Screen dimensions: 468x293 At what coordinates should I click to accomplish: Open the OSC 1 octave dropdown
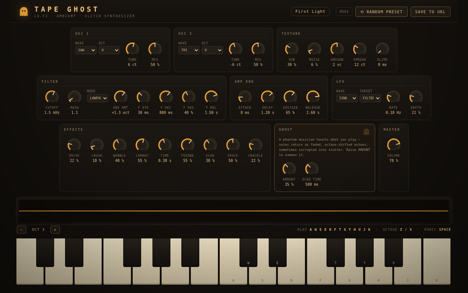pyautogui.click(x=109, y=50)
